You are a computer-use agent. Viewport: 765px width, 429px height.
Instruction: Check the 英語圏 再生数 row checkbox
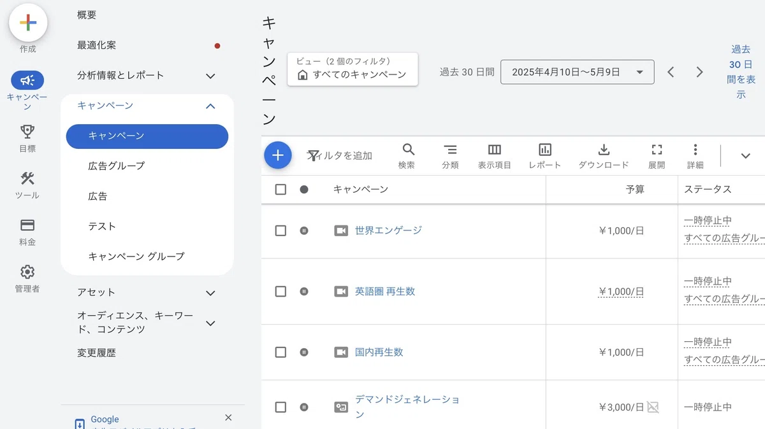click(280, 292)
